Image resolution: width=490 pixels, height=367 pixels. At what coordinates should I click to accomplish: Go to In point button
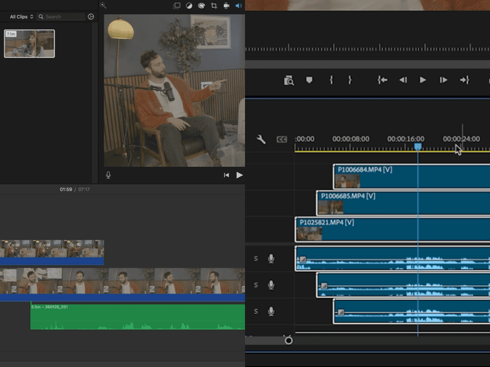click(382, 80)
